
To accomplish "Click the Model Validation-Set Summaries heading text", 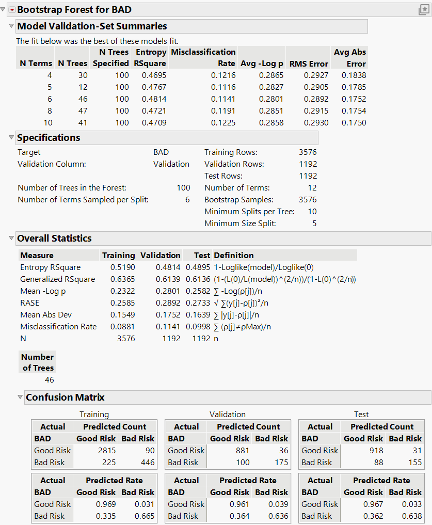I will click(x=84, y=26).
